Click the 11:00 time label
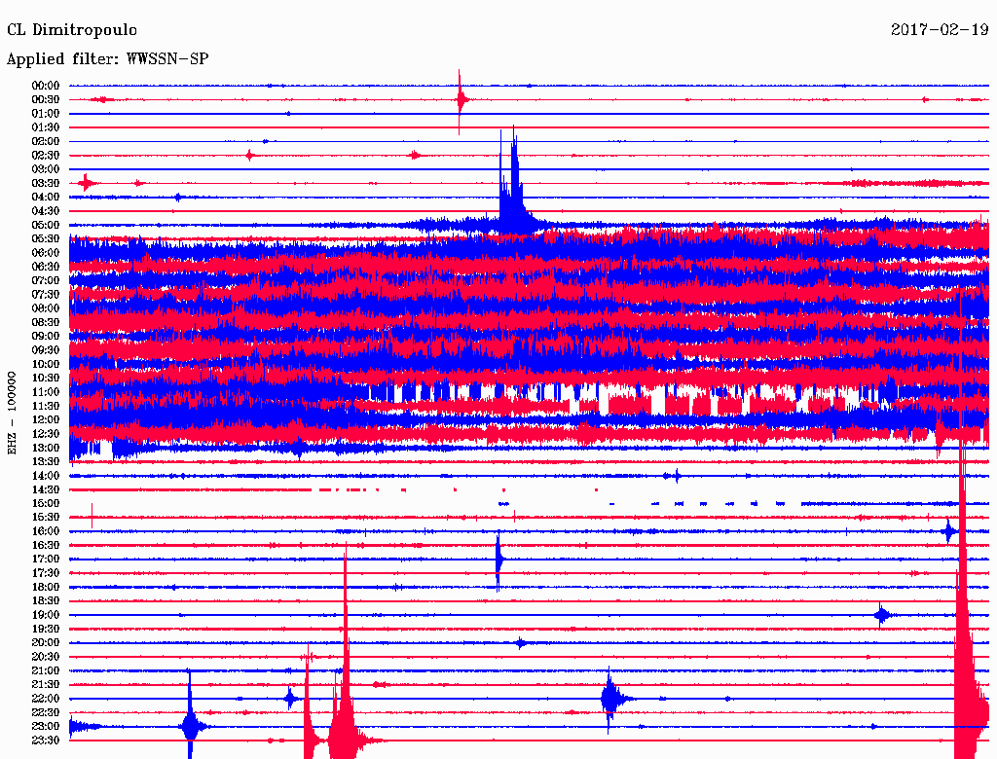 (x=46, y=392)
